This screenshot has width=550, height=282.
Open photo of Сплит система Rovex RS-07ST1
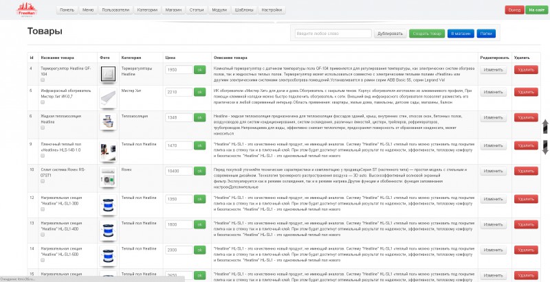pos(108,178)
